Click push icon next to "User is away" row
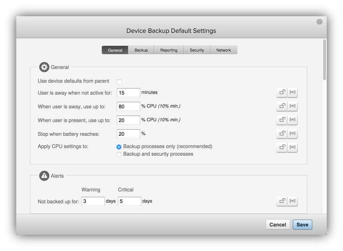Screen dimensions: 343x251 292,92
